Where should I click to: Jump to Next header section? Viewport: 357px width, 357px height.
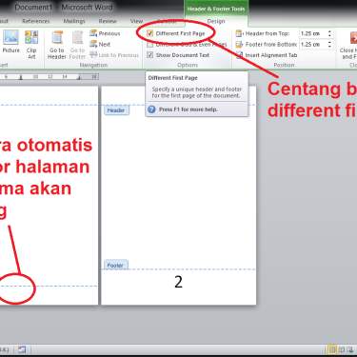[x=100, y=44]
